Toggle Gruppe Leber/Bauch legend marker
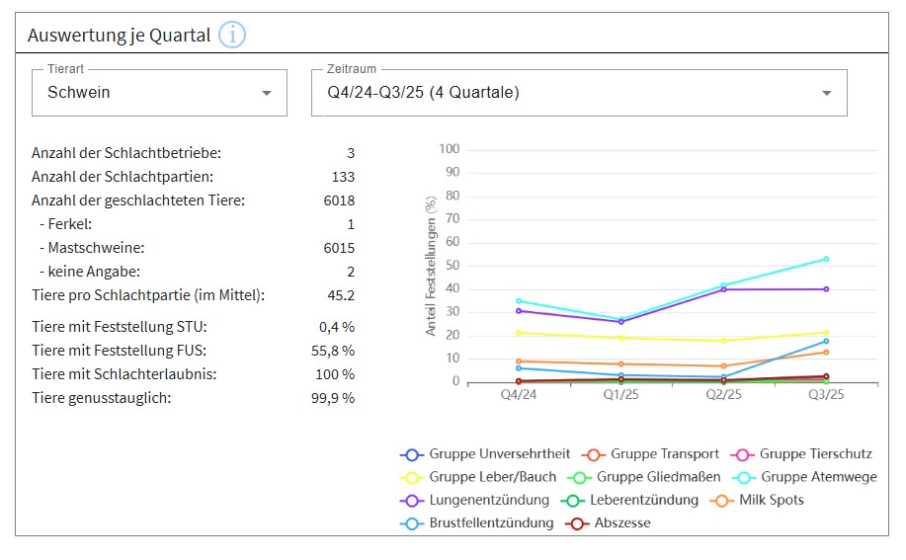The height and width of the screenshot is (560, 906). pos(412,477)
